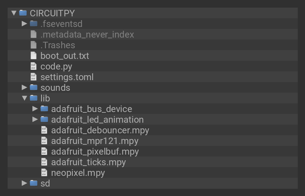Viewport: 305px width, 196px height.
Task: Click the CIRCUITPY root folder icon
Action: point(23,13)
